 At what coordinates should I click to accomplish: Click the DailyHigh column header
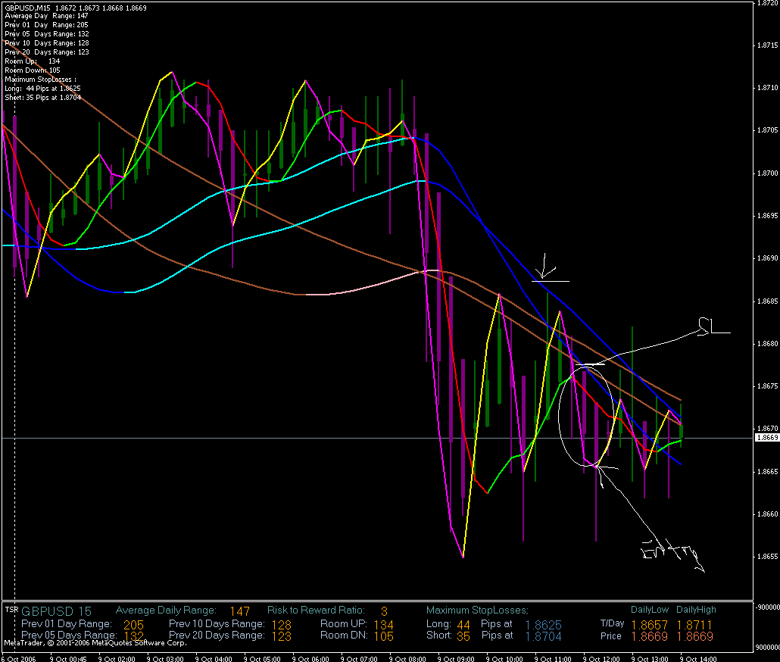695,609
